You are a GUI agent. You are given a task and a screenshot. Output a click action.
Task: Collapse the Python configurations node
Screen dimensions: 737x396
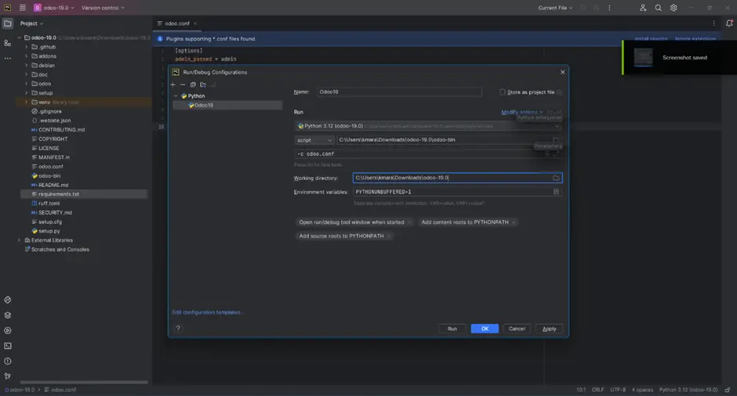pyautogui.click(x=176, y=95)
